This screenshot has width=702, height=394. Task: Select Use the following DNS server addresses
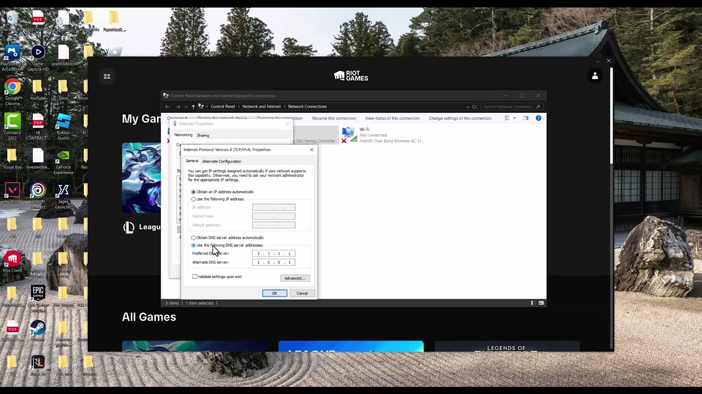coord(227,245)
